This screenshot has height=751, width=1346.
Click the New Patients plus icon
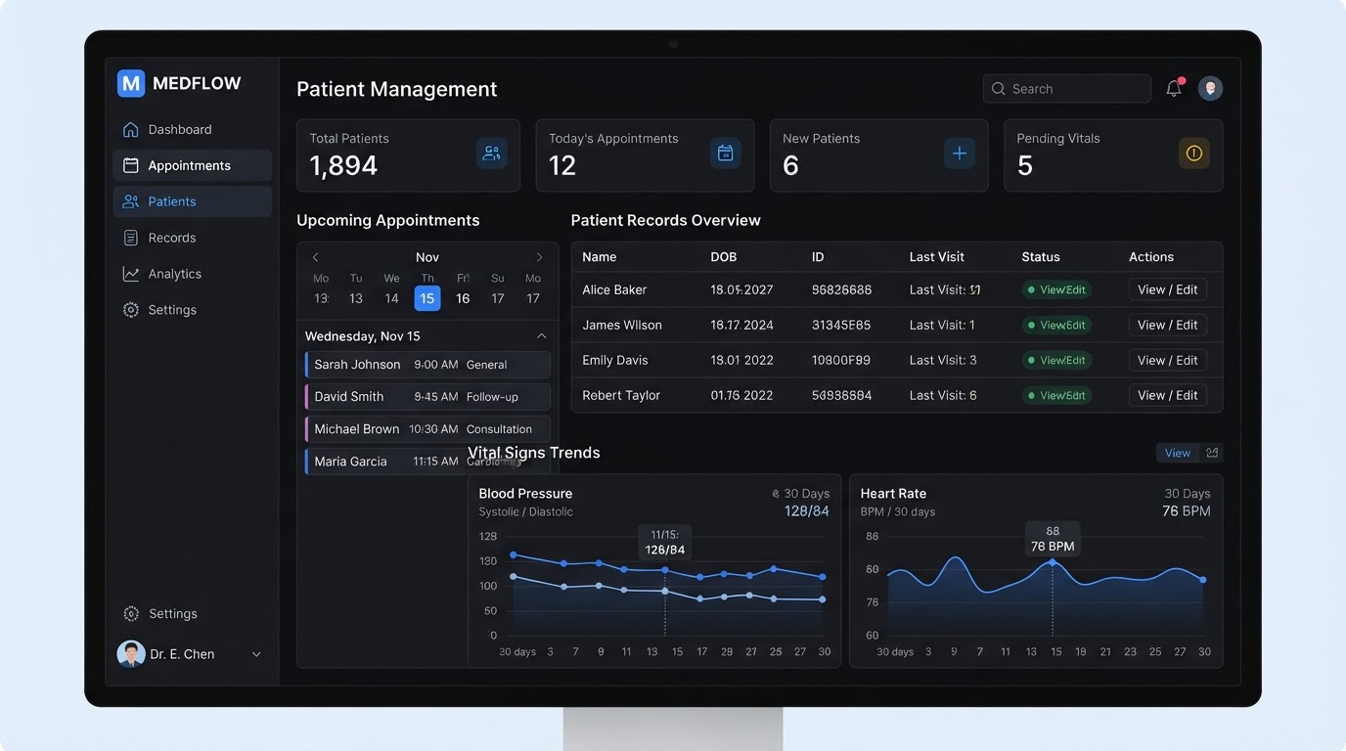pyautogui.click(x=959, y=154)
